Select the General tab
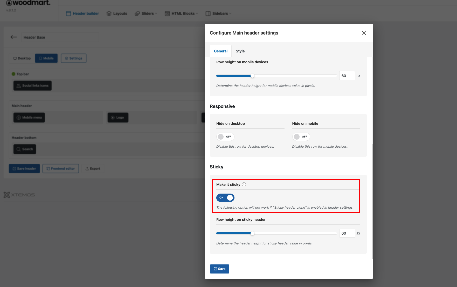 (221, 51)
